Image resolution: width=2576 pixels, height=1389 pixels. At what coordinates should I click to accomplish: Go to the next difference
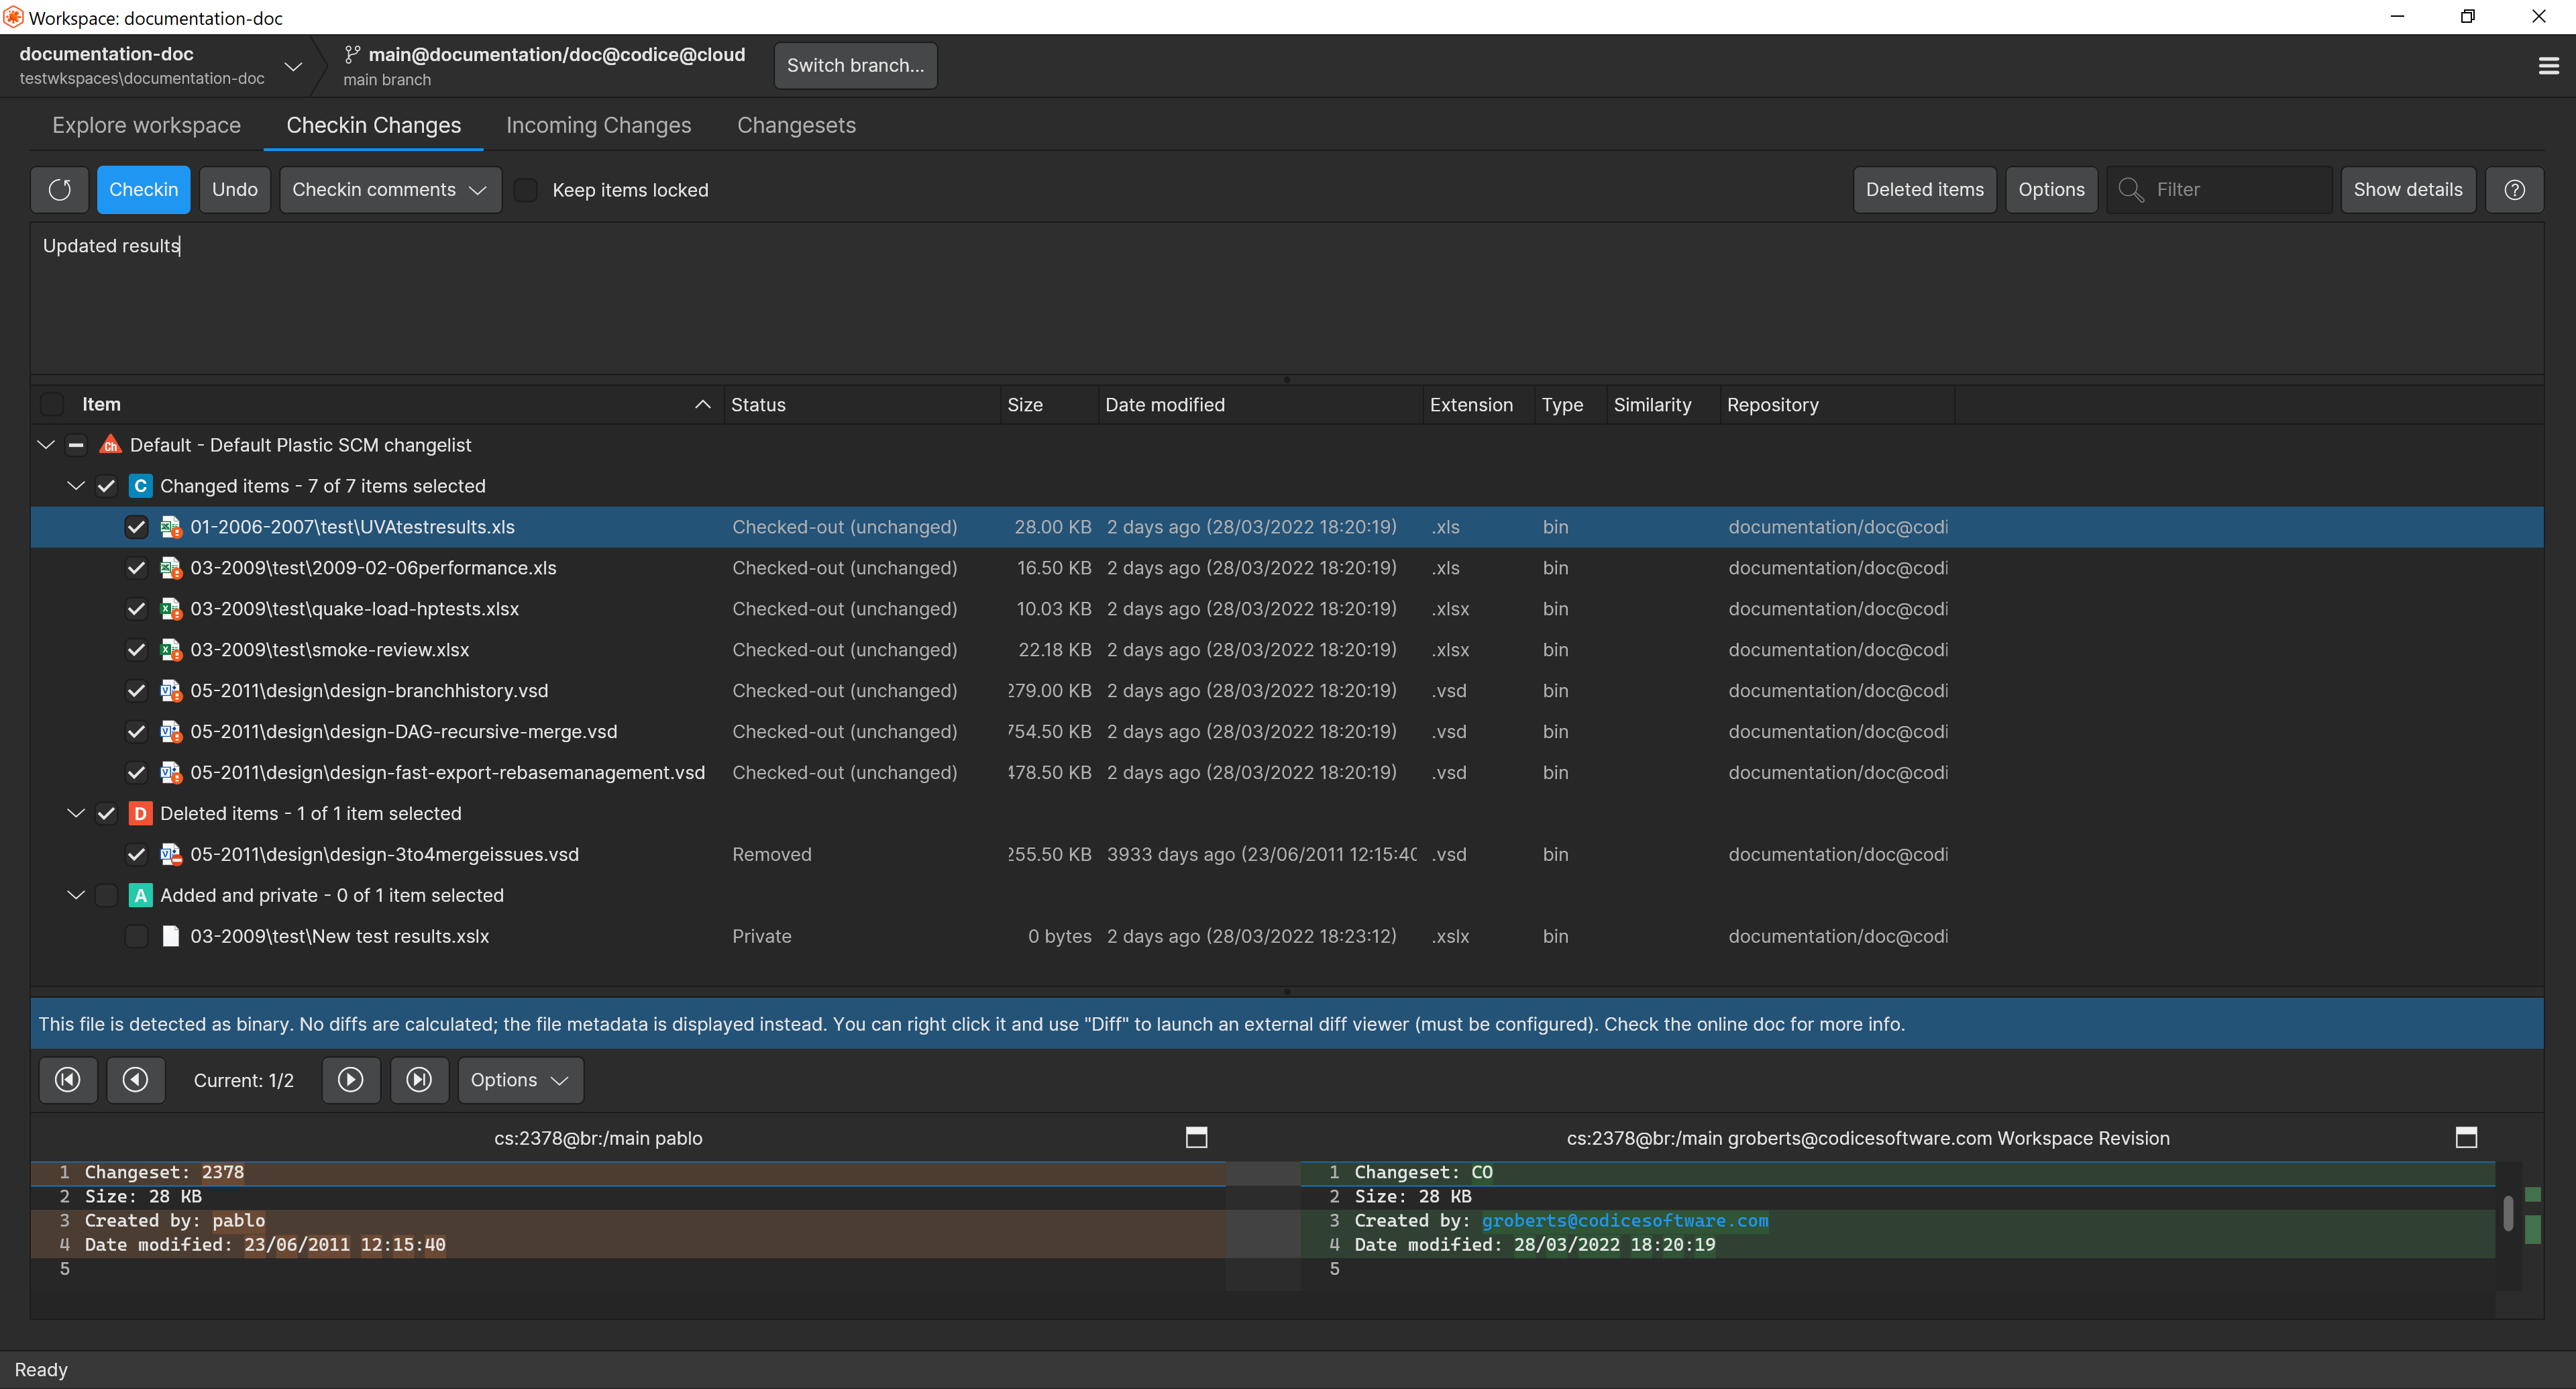[x=351, y=1080]
